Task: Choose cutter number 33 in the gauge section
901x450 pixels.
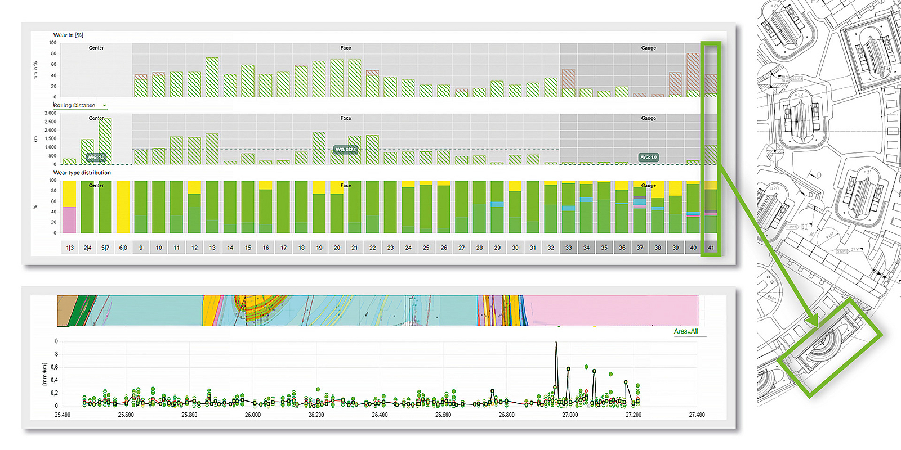Action: [x=568, y=247]
